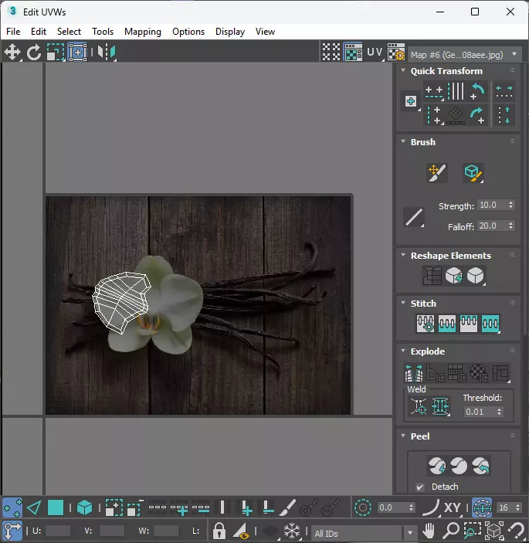Open the Display menu
This screenshot has height=543, width=529.
pyautogui.click(x=230, y=32)
